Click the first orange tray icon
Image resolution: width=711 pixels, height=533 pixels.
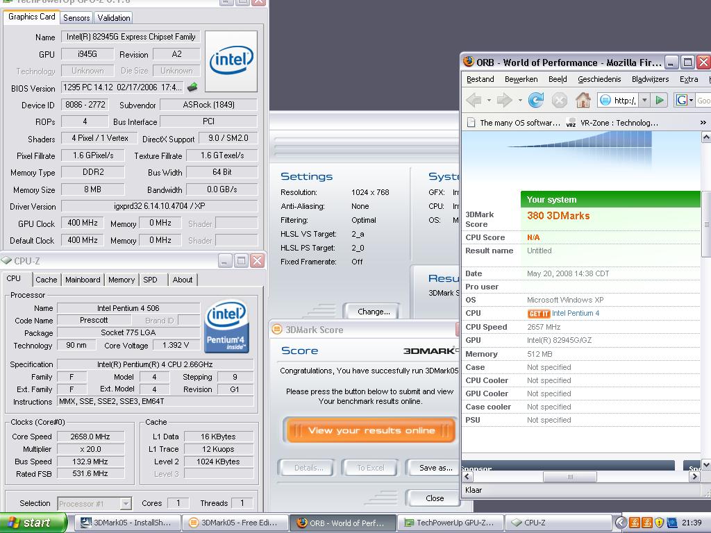pyautogui.click(x=635, y=523)
